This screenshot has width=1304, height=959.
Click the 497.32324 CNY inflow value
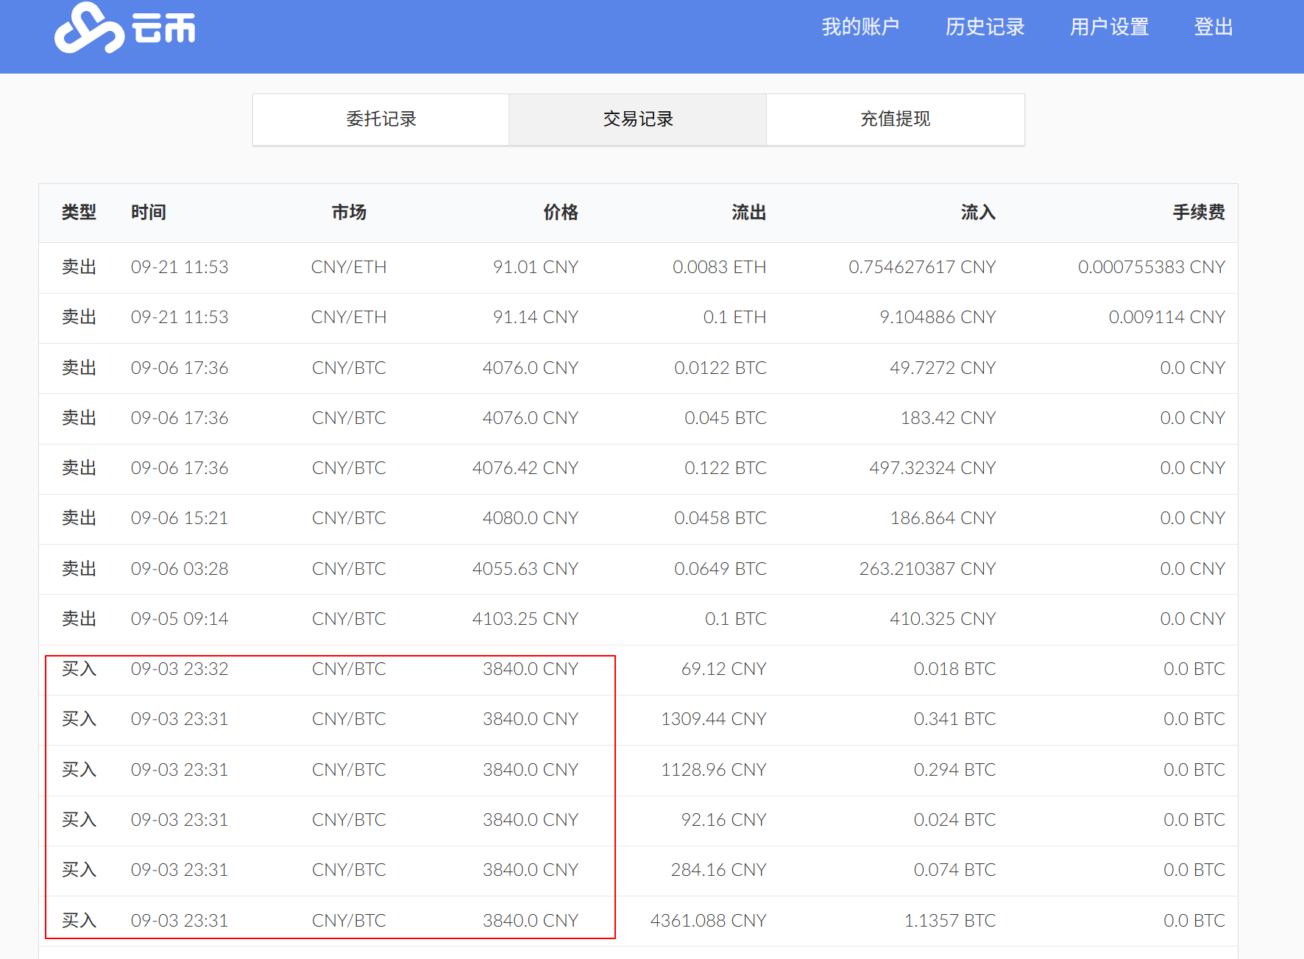tap(932, 468)
